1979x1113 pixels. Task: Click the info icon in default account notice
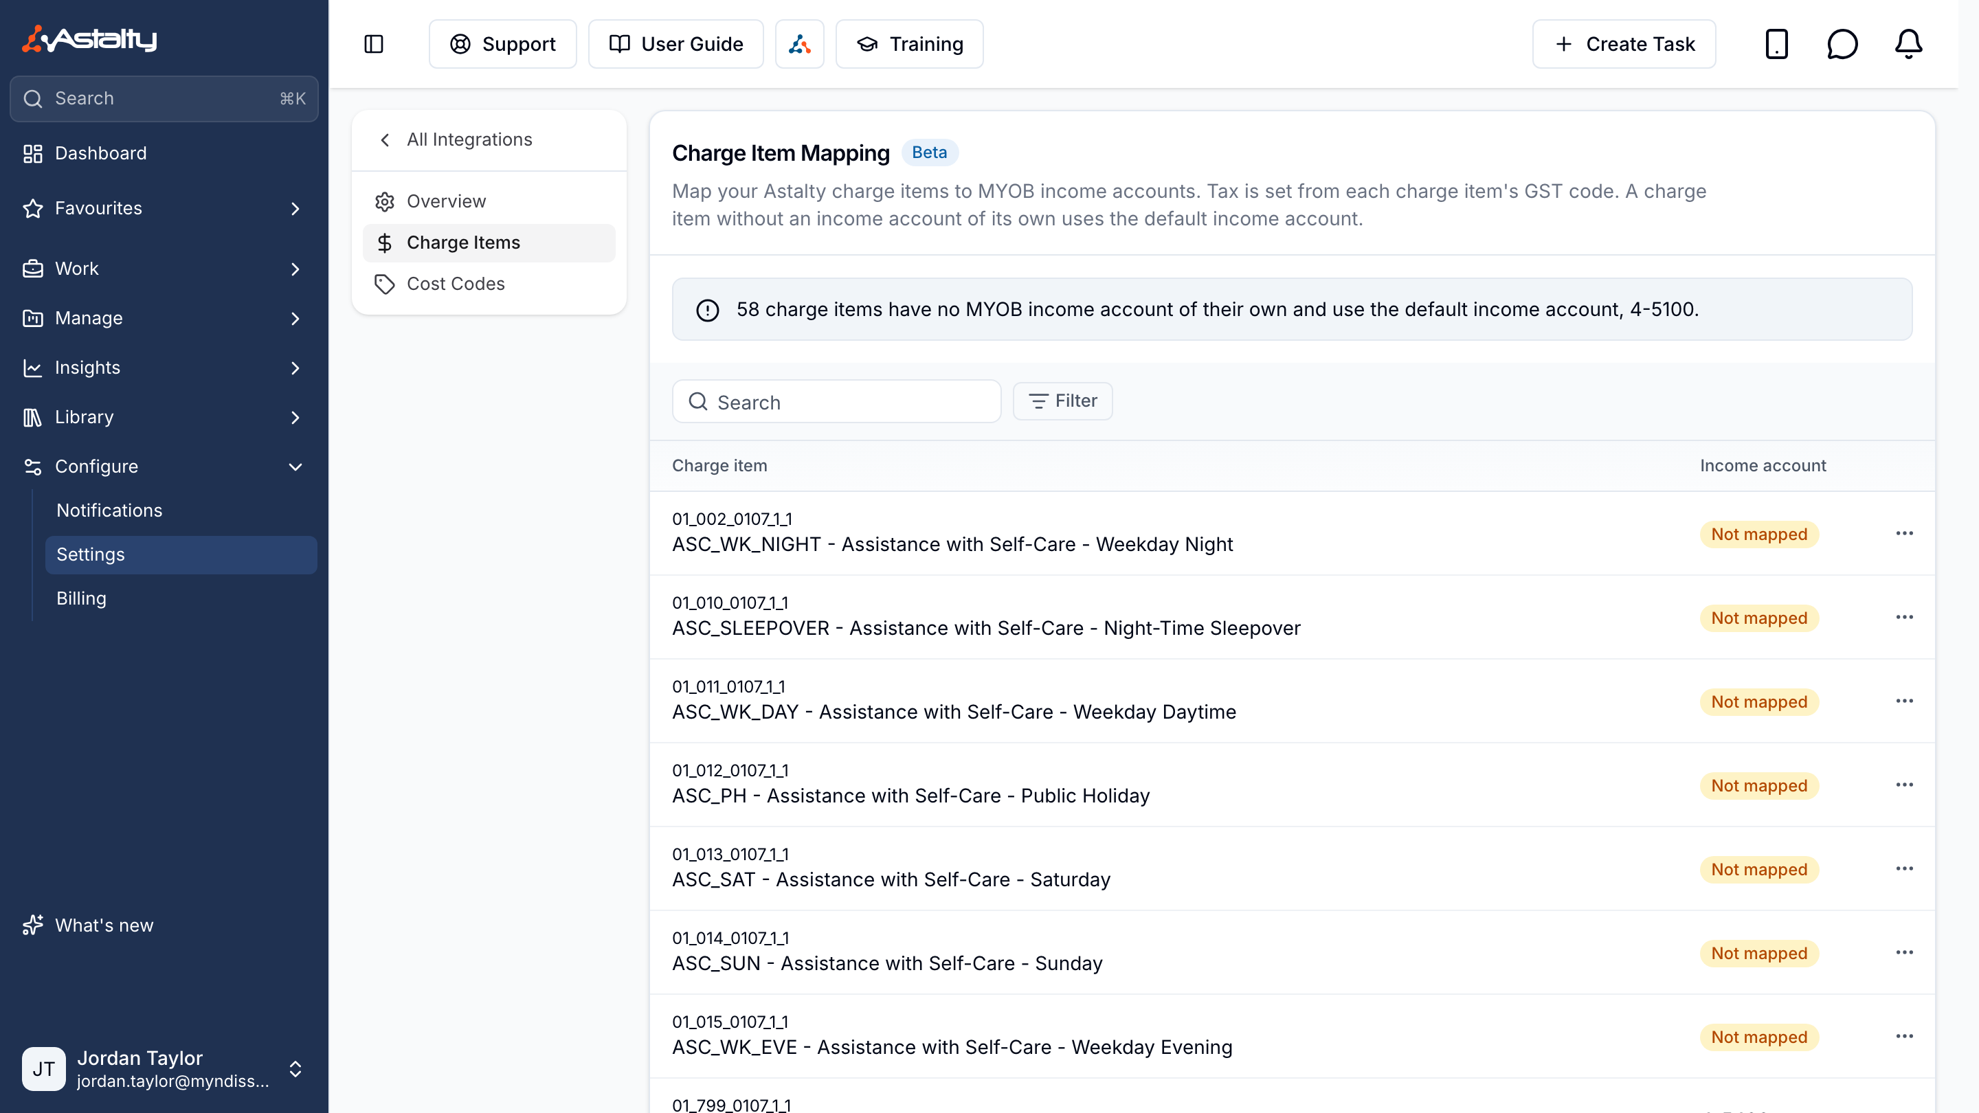pos(707,310)
